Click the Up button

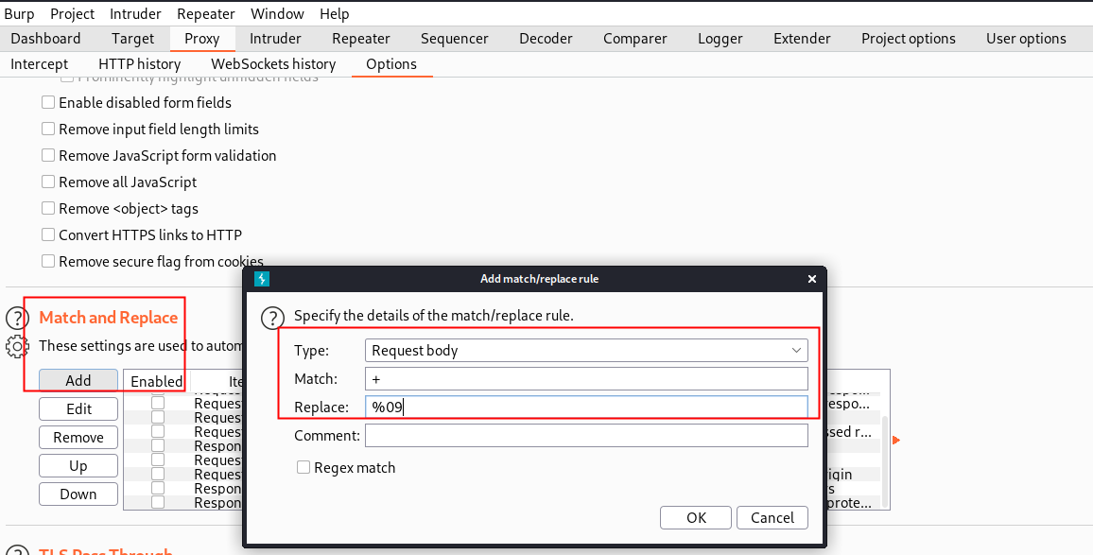(x=78, y=466)
